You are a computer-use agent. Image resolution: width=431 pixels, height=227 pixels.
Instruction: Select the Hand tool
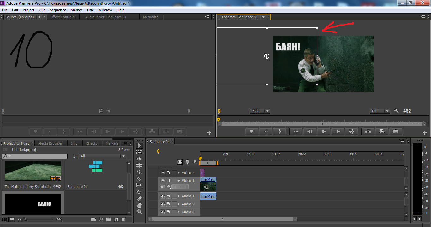pyautogui.click(x=139, y=205)
